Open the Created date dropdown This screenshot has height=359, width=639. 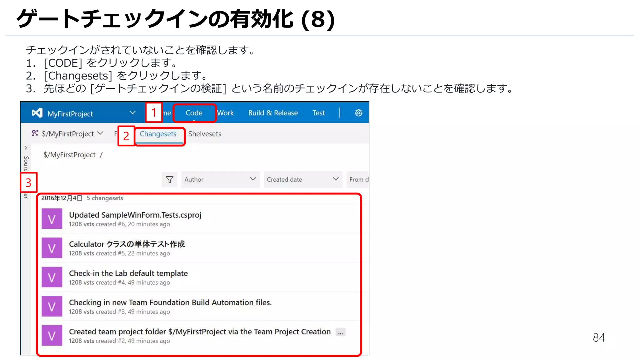303,179
